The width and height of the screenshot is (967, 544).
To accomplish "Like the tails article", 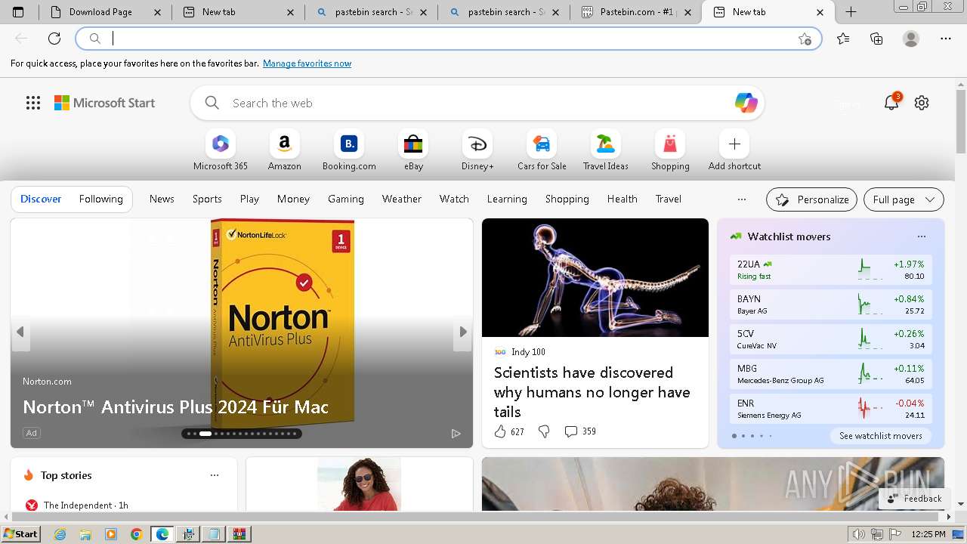I will click(x=500, y=431).
